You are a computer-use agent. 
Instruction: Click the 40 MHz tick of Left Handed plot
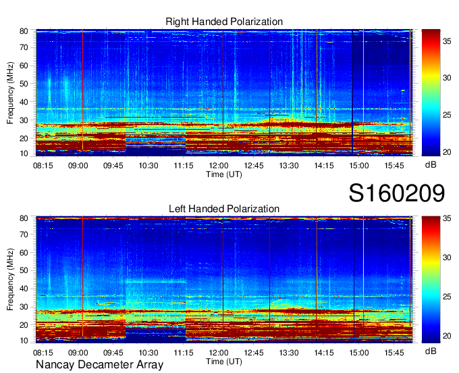click(x=24, y=289)
